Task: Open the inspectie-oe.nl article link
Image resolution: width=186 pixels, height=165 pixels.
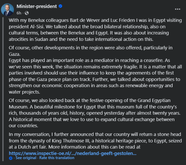Action: (x=73, y=153)
